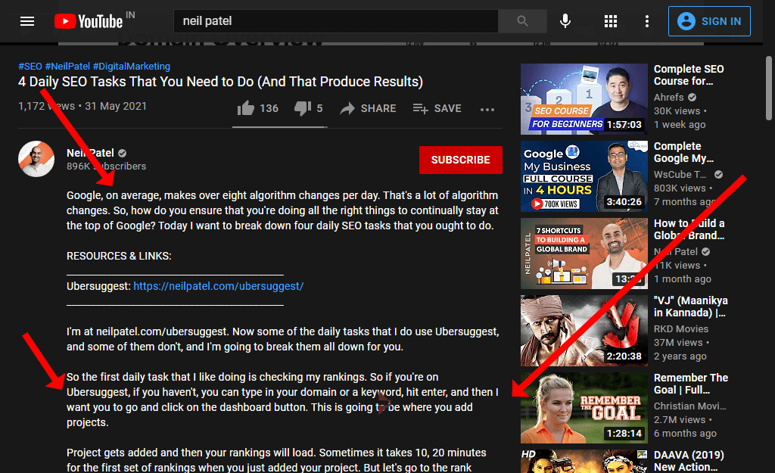Image resolution: width=775 pixels, height=473 pixels.
Task: Open the Neil Patel channel name link
Action: [x=91, y=153]
